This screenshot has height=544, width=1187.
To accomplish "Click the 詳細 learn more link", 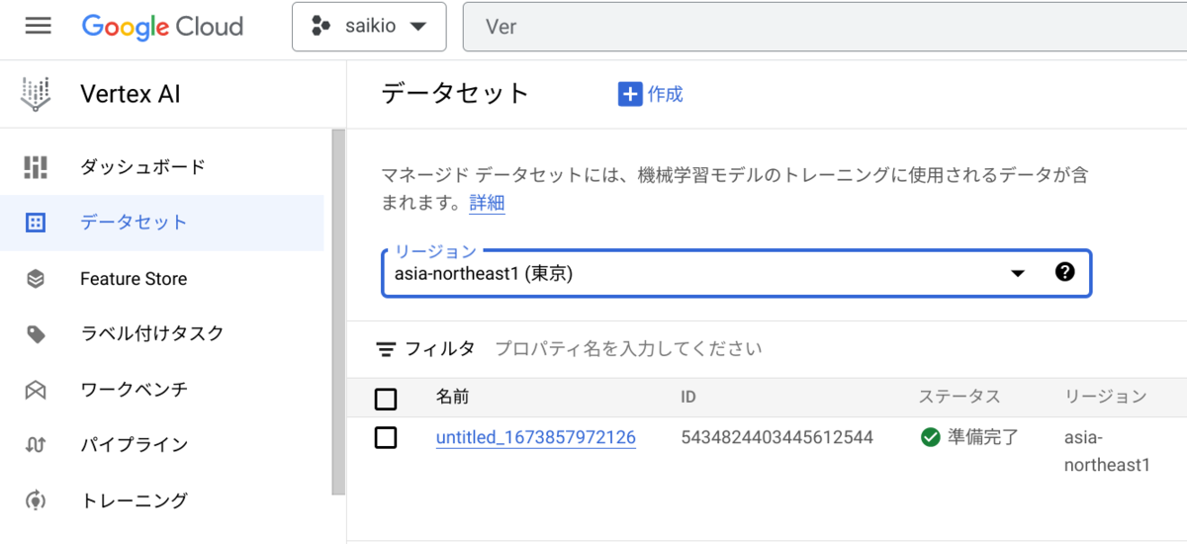I will click(x=487, y=204).
